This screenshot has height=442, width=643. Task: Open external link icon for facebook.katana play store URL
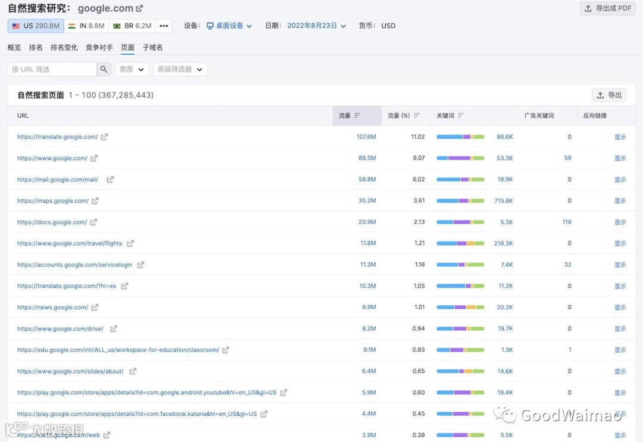pyautogui.click(x=264, y=413)
